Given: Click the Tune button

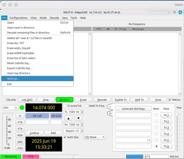Looking at the screenshot, I should [158, 100].
